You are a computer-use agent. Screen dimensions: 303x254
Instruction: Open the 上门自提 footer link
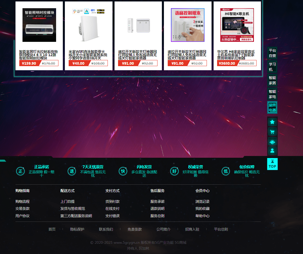click(67, 202)
